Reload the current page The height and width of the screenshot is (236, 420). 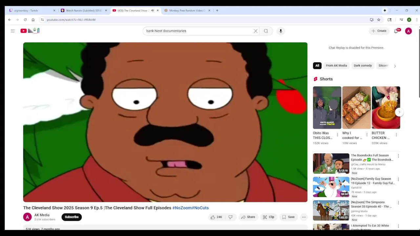pyautogui.click(x=25, y=20)
